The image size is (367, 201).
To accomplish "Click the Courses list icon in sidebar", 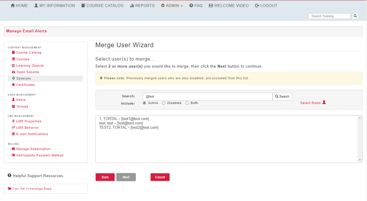I will point(13,59).
